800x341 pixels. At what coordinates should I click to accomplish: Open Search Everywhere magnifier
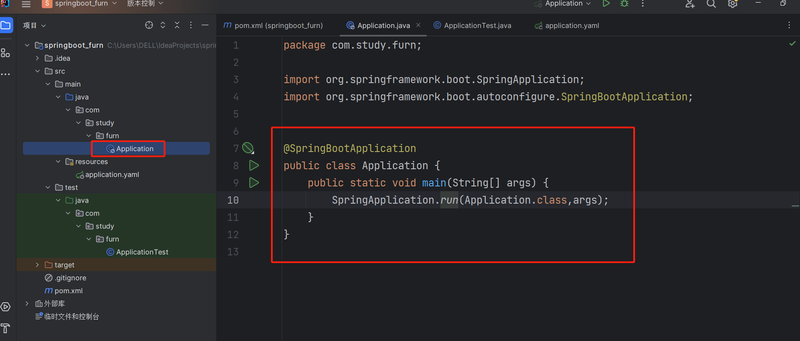(x=711, y=4)
